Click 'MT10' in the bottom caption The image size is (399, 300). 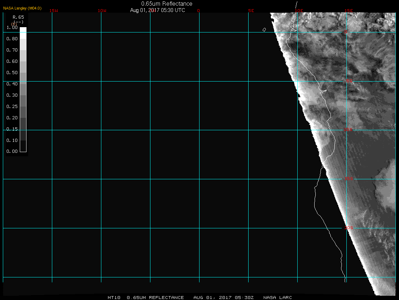point(114,298)
